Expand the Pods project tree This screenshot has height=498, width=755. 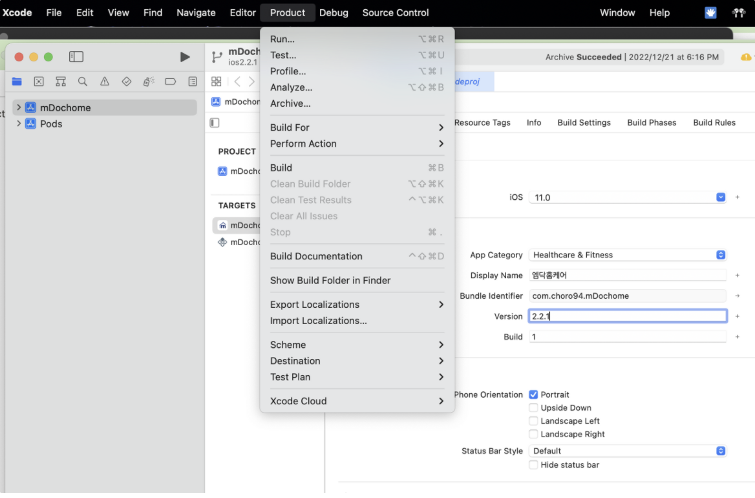click(x=19, y=124)
